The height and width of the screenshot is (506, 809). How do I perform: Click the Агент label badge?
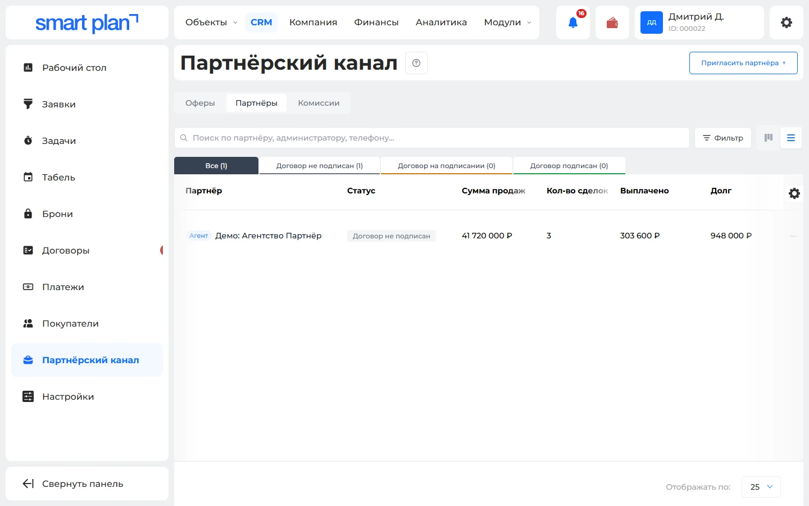point(199,236)
